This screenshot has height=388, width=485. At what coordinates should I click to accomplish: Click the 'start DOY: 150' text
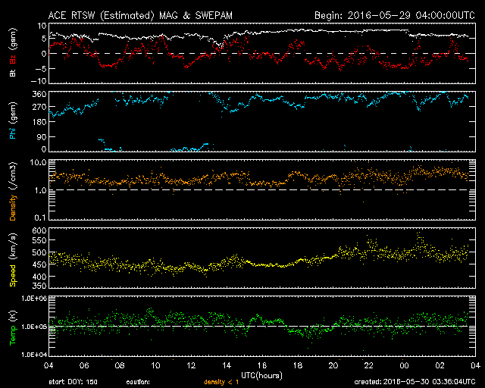[74, 382]
